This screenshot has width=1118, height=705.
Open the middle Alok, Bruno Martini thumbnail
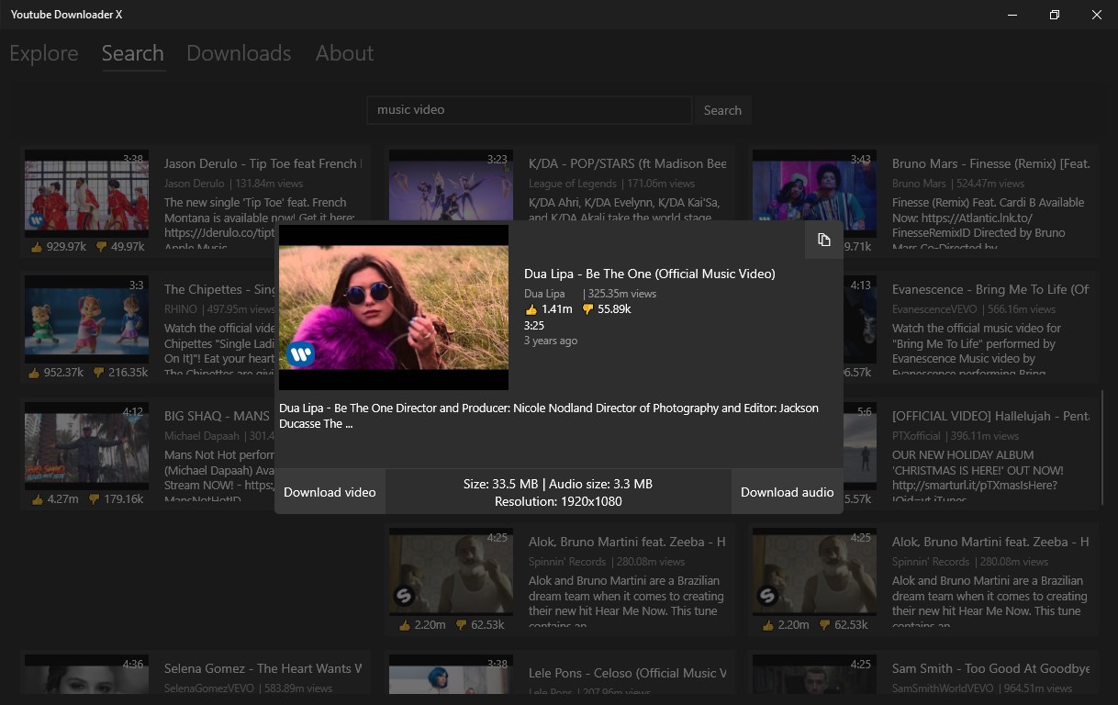coord(451,572)
